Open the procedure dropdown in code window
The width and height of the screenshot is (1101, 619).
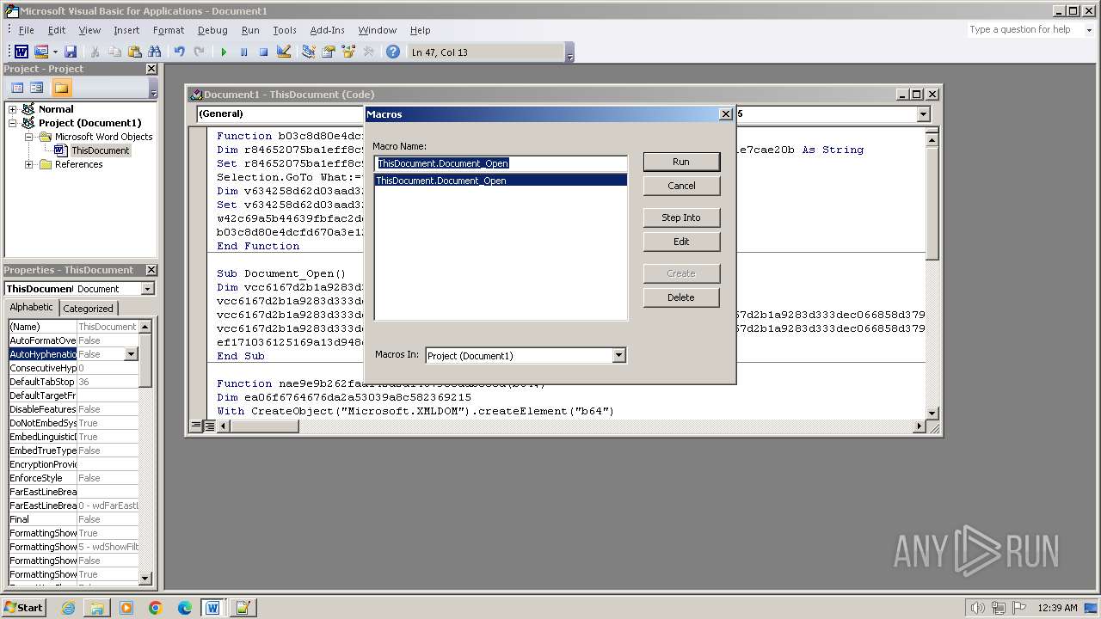pyautogui.click(x=923, y=113)
